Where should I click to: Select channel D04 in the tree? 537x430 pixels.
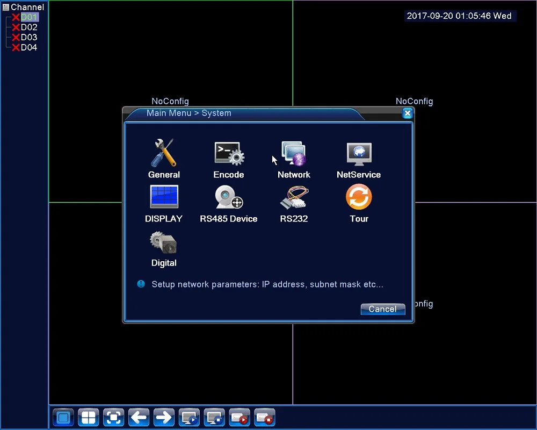click(29, 47)
